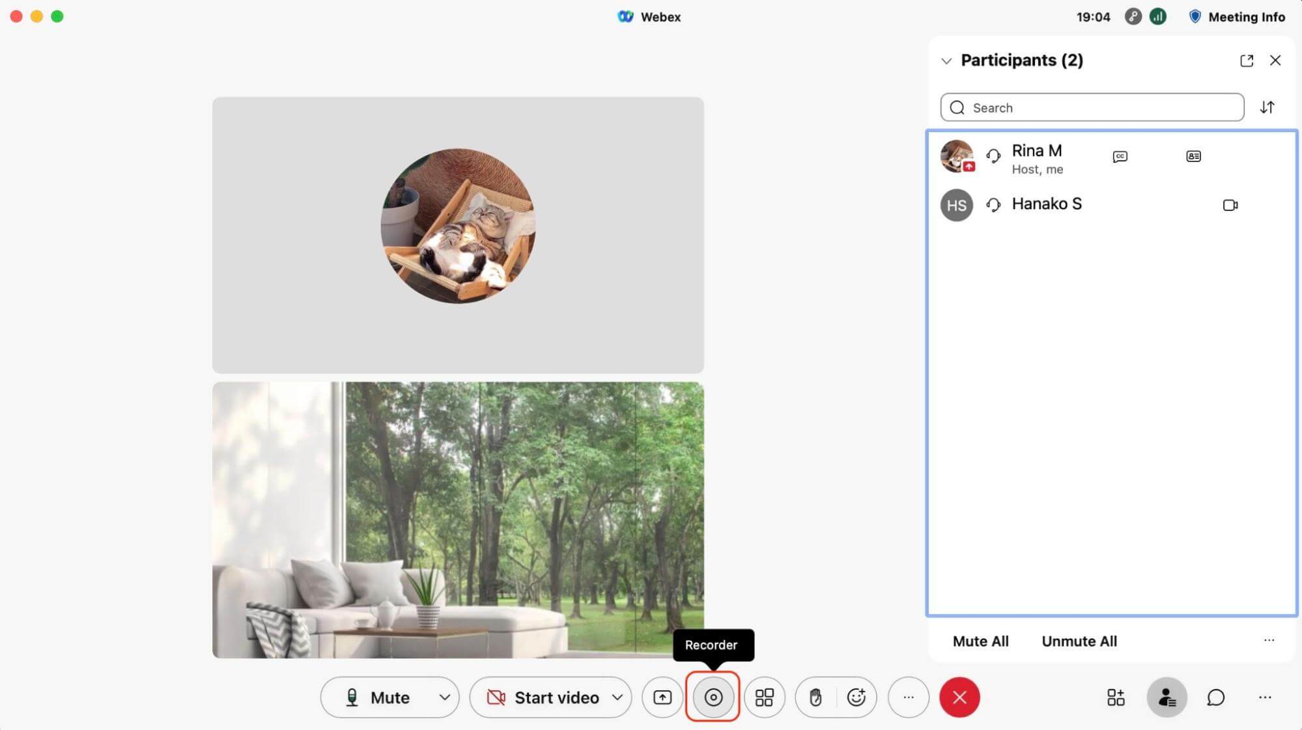Screen dimensions: 1302x730
Task: Click the Recorder button in the toolbar
Action: point(713,697)
